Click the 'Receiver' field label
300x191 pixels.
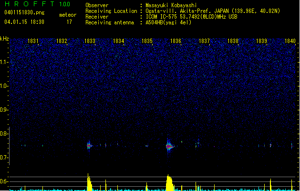tap(97, 17)
